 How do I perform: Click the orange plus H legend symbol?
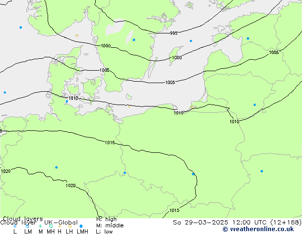tap(60, 226)
